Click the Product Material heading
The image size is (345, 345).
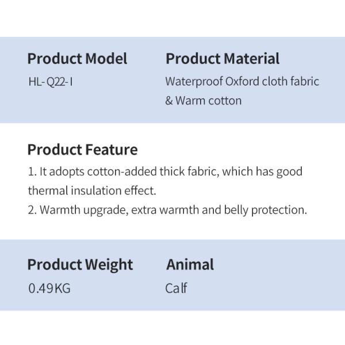coord(223,59)
